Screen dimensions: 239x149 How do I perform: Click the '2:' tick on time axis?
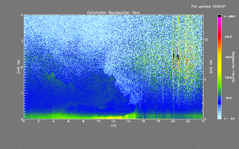tap(39, 121)
